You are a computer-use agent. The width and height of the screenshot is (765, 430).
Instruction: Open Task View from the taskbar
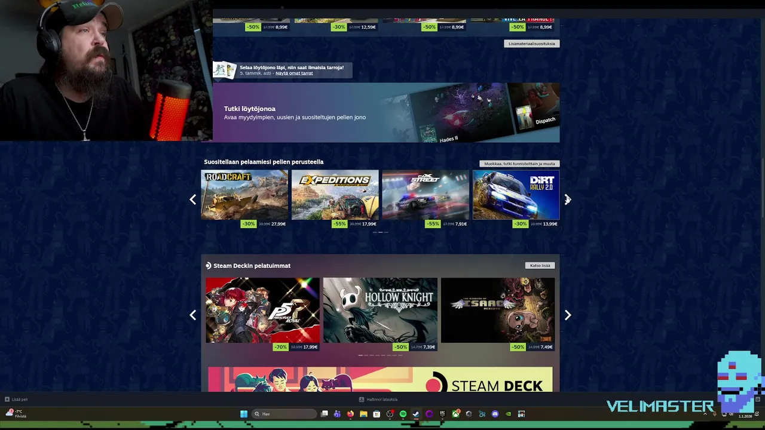325,414
